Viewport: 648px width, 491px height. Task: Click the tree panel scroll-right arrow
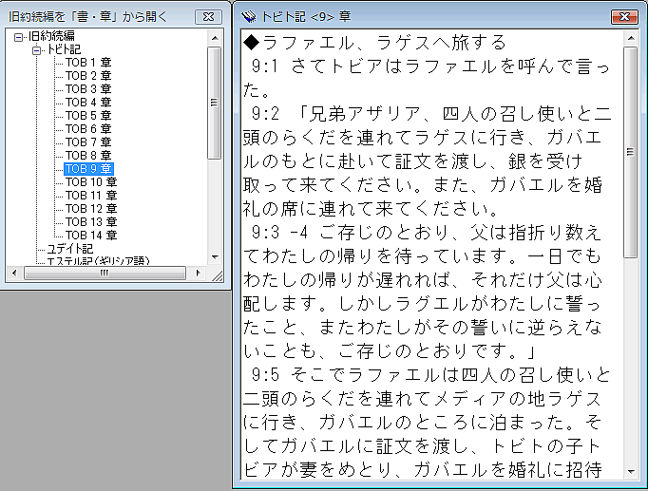pyautogui.click(x=198, y=273)
